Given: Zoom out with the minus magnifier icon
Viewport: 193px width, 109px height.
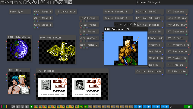Looking at the screenshot, I should (x=29, y=2).
